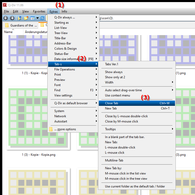This screenshot has height=195, width=195.
Task: Toggle Multiline-Tab option
Action: (x=137, y=160)
